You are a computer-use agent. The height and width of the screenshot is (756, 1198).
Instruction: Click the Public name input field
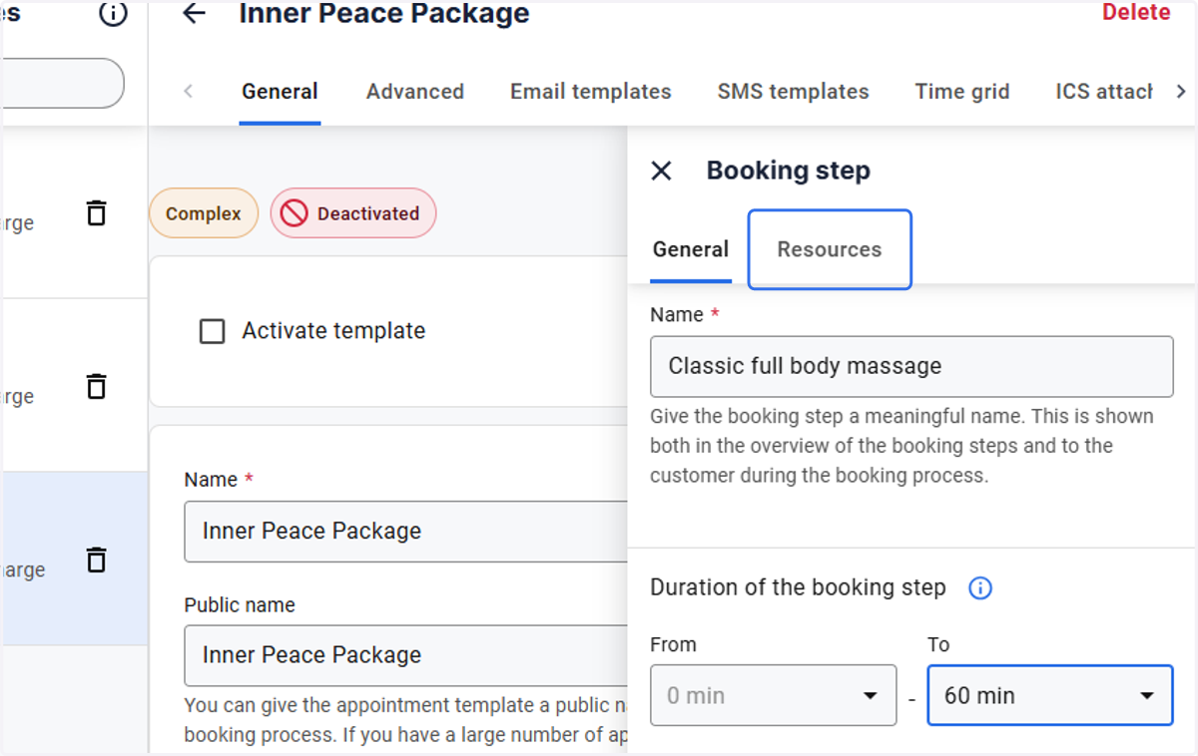coord(406,655)
